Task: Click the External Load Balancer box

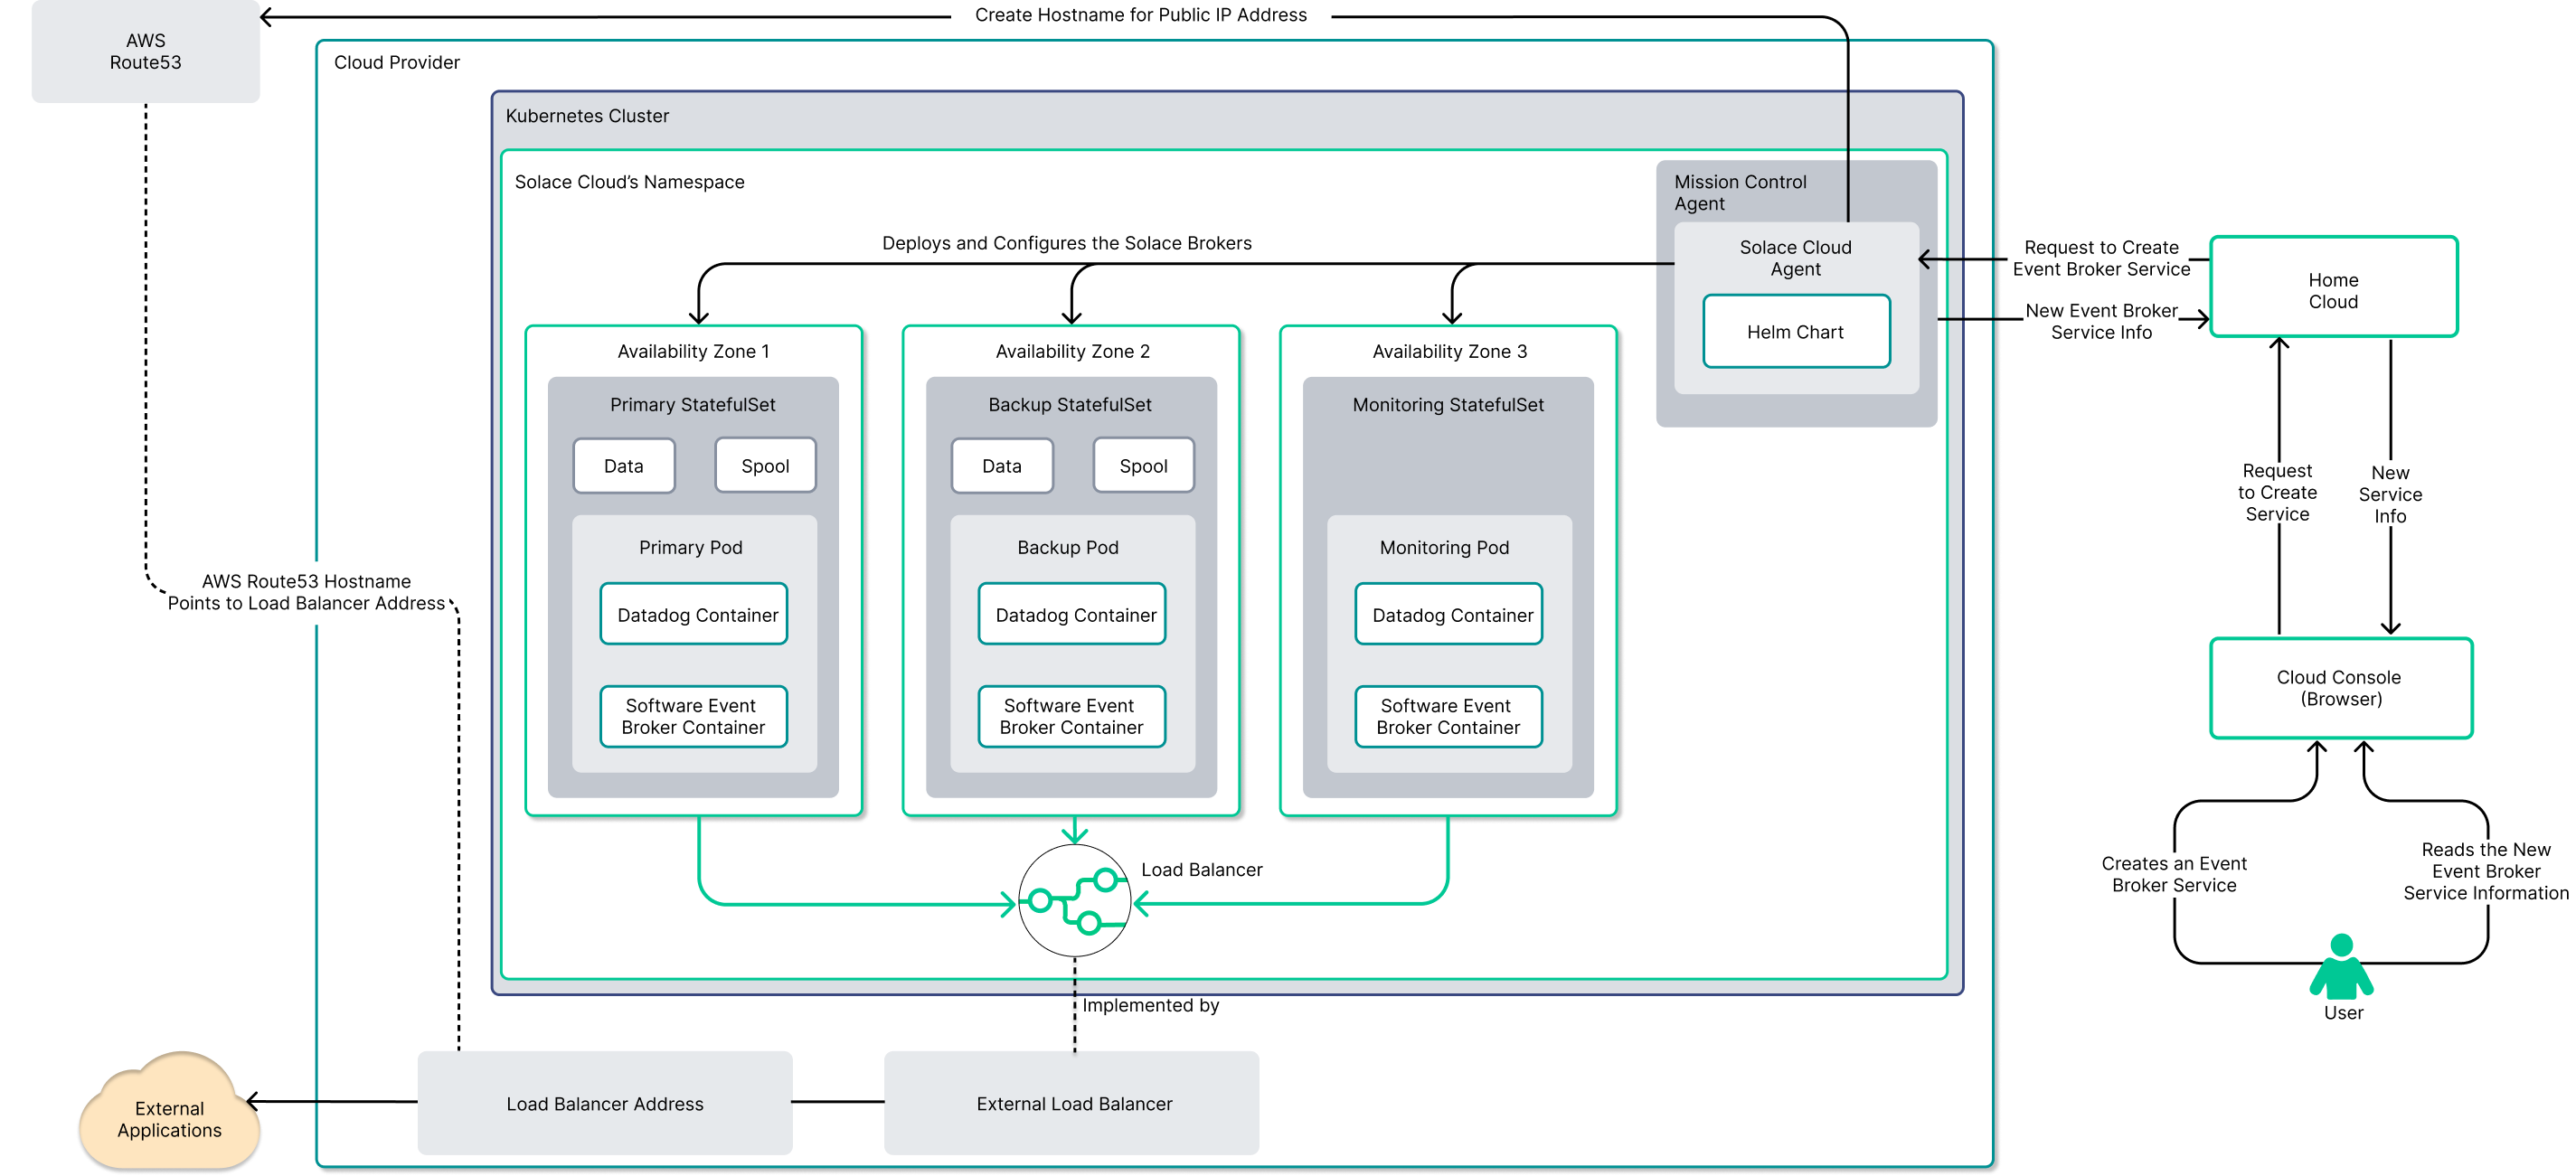Action: tap(1072, 1103)
